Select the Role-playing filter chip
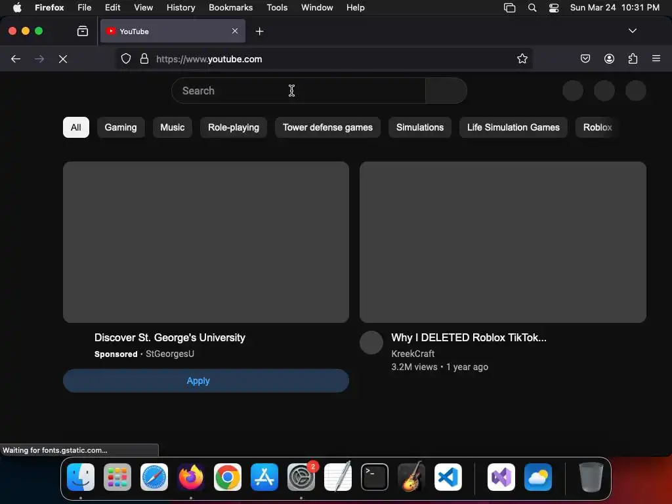The height and width of the screenshot is (504, 672). 234,127
